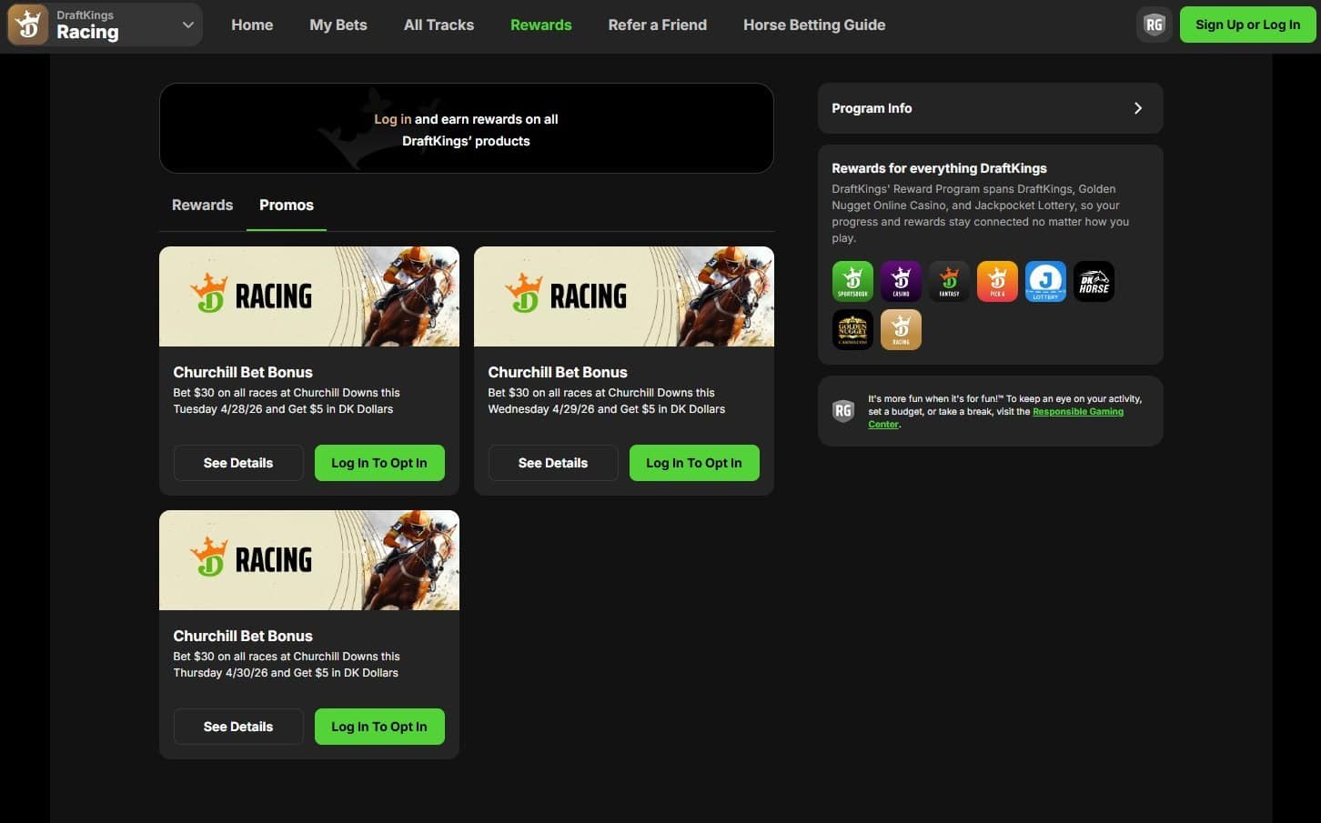Log In To Opt In for Thursday bonus
The width and height of the screenshot is (1321, 823).
[379, 727]
